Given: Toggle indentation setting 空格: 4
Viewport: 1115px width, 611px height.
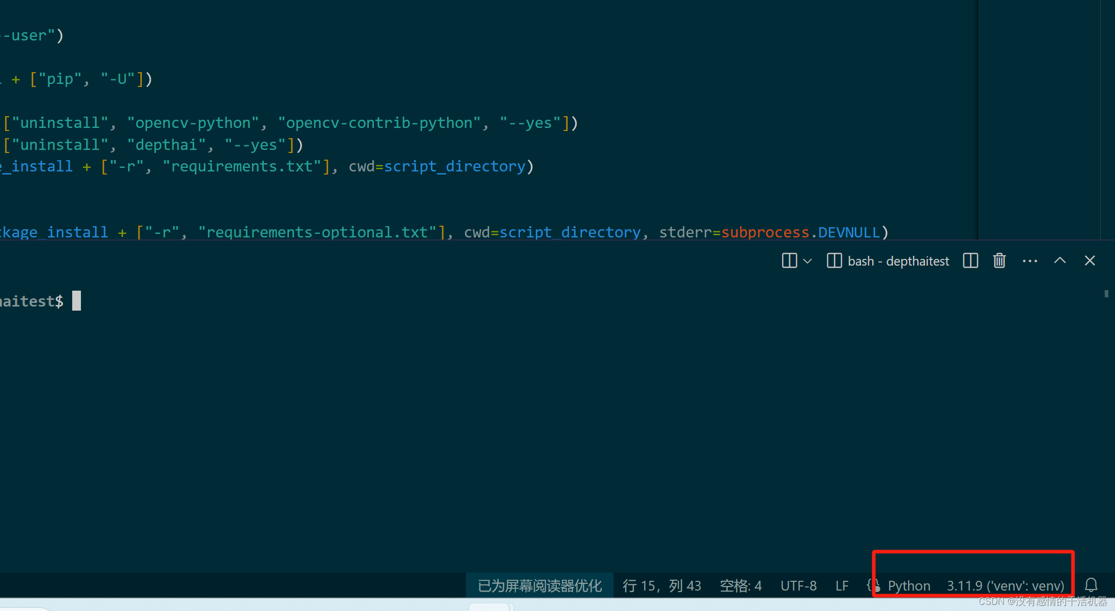Looking at the screenshot, I should [741, 586].
